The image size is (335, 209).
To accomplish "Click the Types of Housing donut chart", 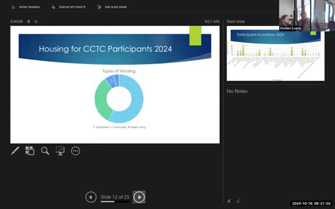I will [119, 99].
